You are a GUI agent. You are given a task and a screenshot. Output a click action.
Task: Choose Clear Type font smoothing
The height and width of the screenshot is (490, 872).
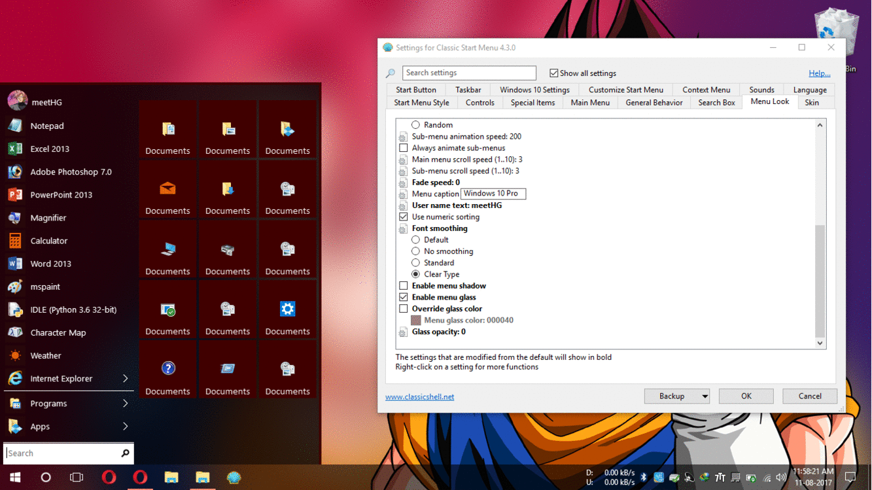tap(415, 274)
